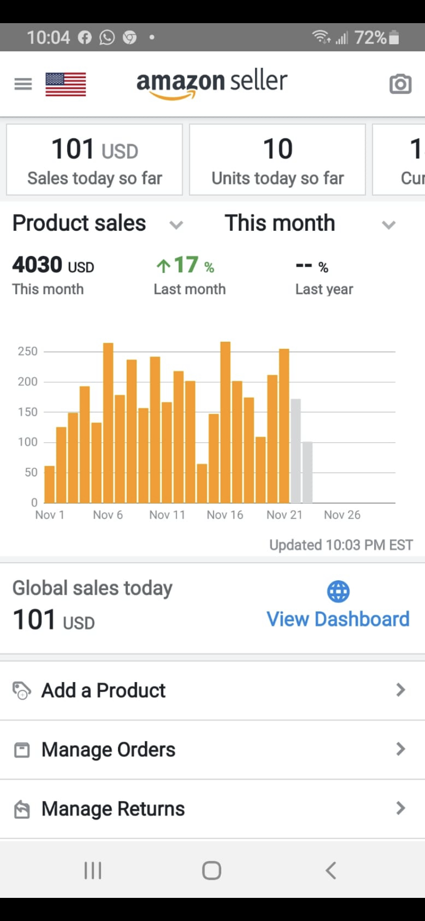This screenshot has height=921, width=425.
Task: Tap the grey Nov 22 chart bar
Action: coord(296,451)
